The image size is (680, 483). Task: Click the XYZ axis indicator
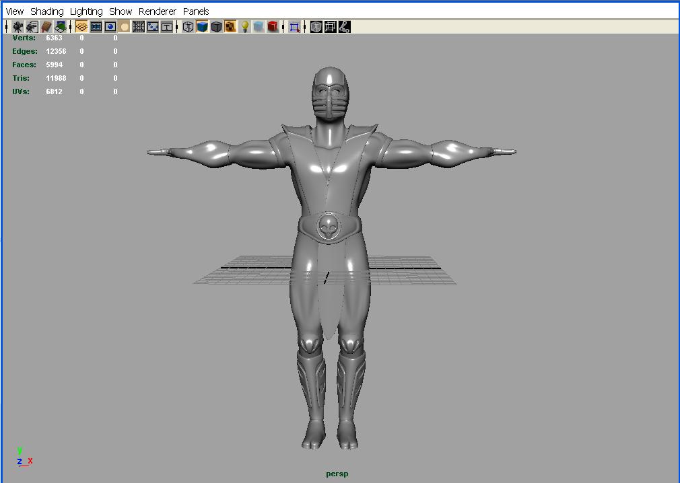pyautogui.click(x=24, y=457)
